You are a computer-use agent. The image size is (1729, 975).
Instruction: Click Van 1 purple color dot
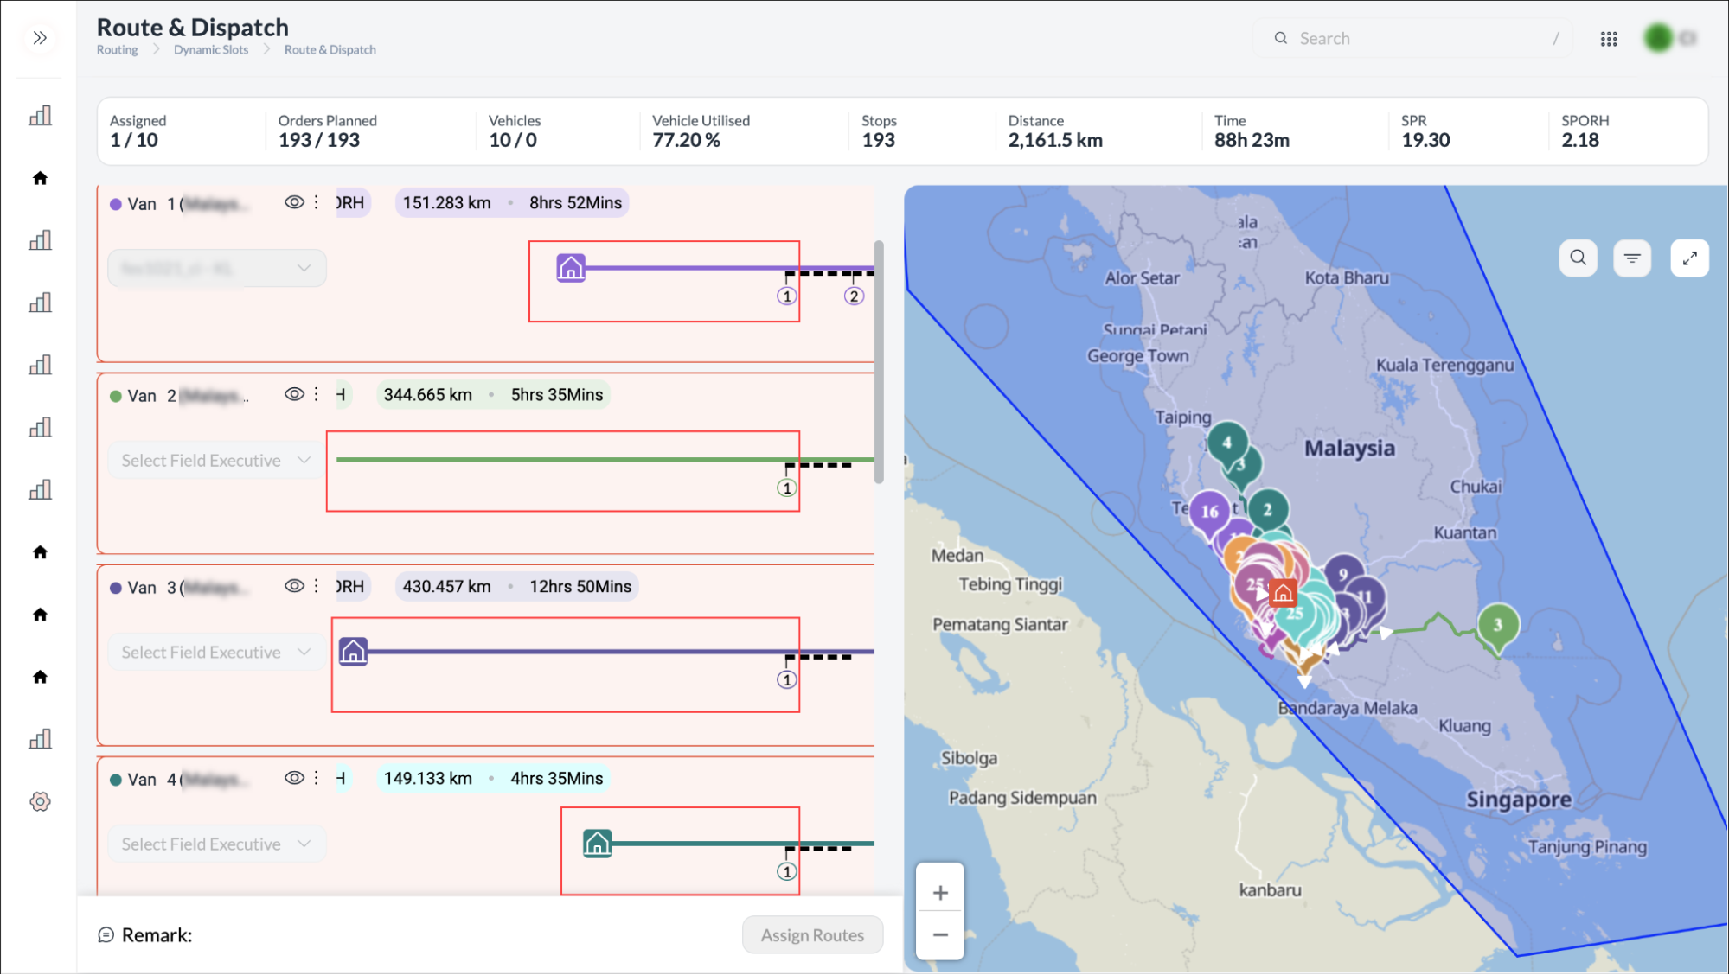point(115,205)
